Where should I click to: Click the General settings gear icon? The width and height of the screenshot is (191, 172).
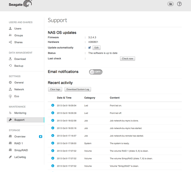[x=10, y=83]
